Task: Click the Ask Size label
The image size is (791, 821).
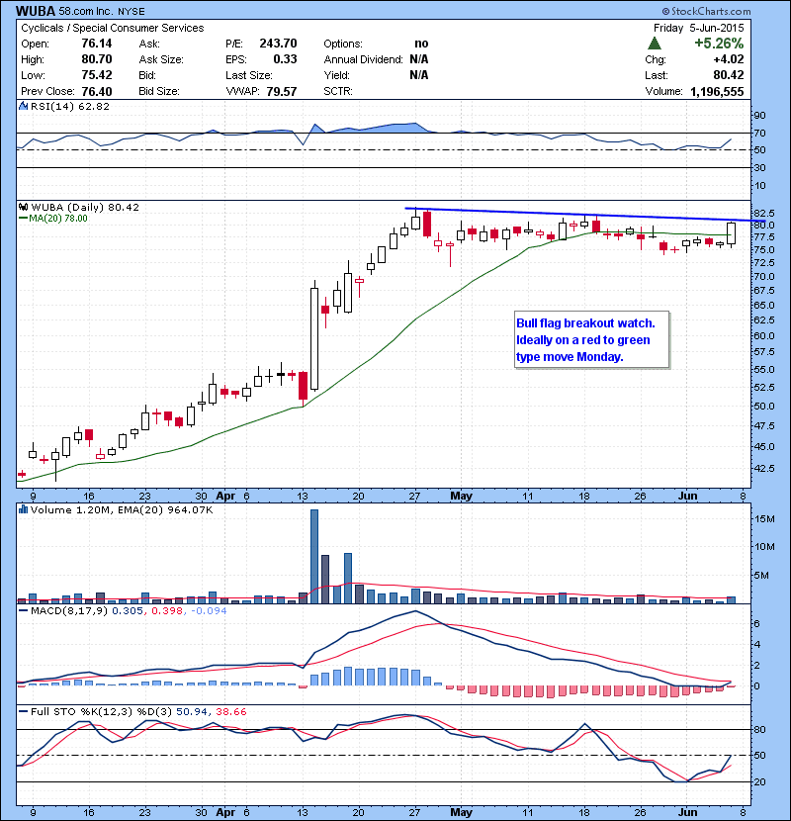Action: point(161,59)
